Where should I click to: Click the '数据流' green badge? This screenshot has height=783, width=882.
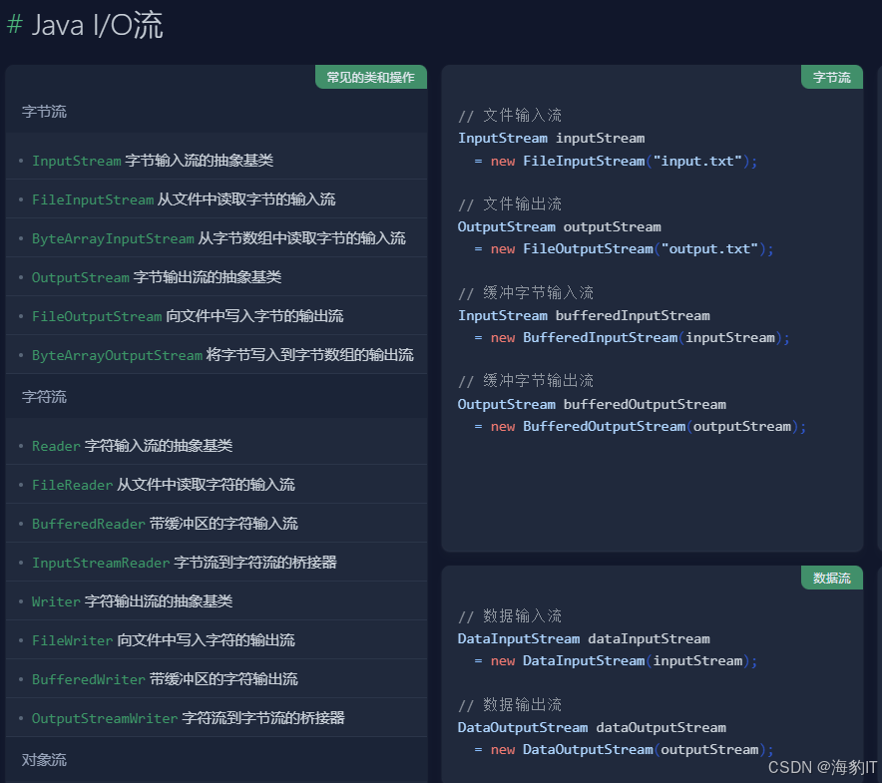(831, 578)
